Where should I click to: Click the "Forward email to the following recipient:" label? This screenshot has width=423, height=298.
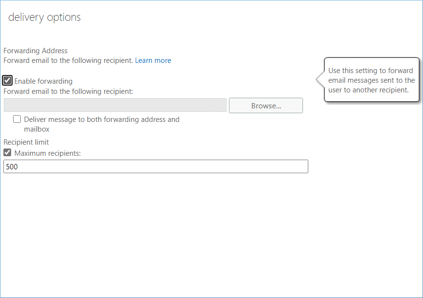(x=68, y=91)
